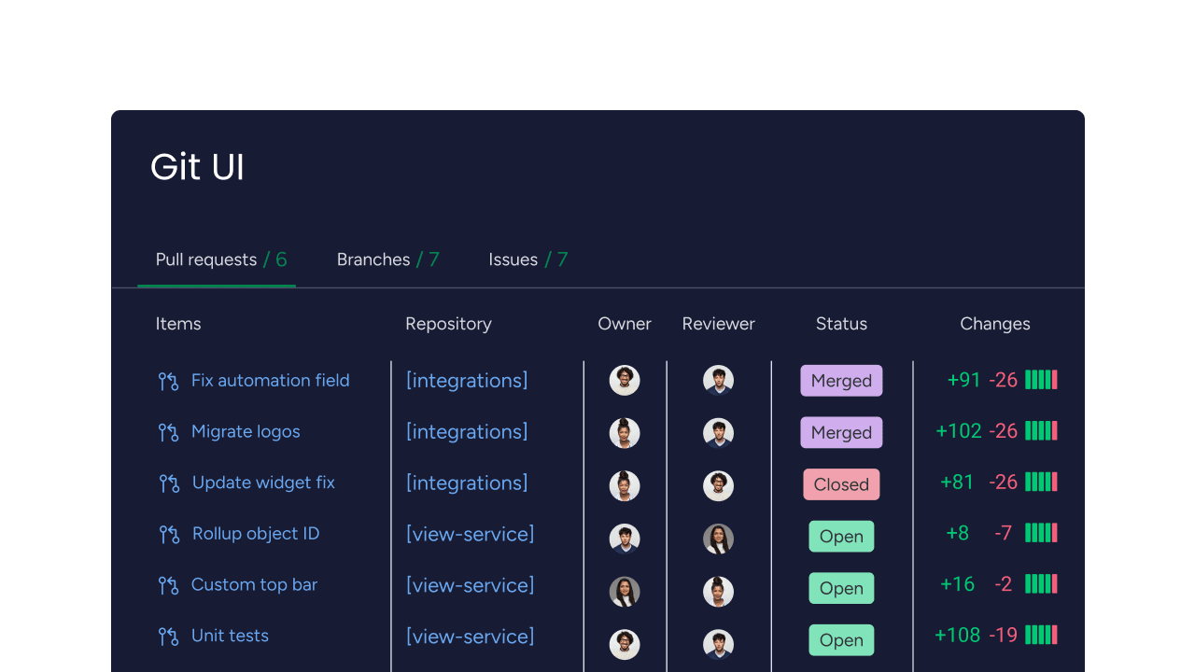Click the branch icon beside Update widget fix
Screen dimensions: 1195x672
(x=168, y=483)
